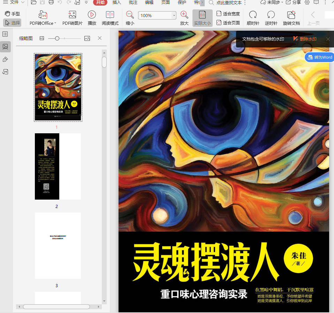Open the feedback chat bubble icon

(x=316, y=2)
